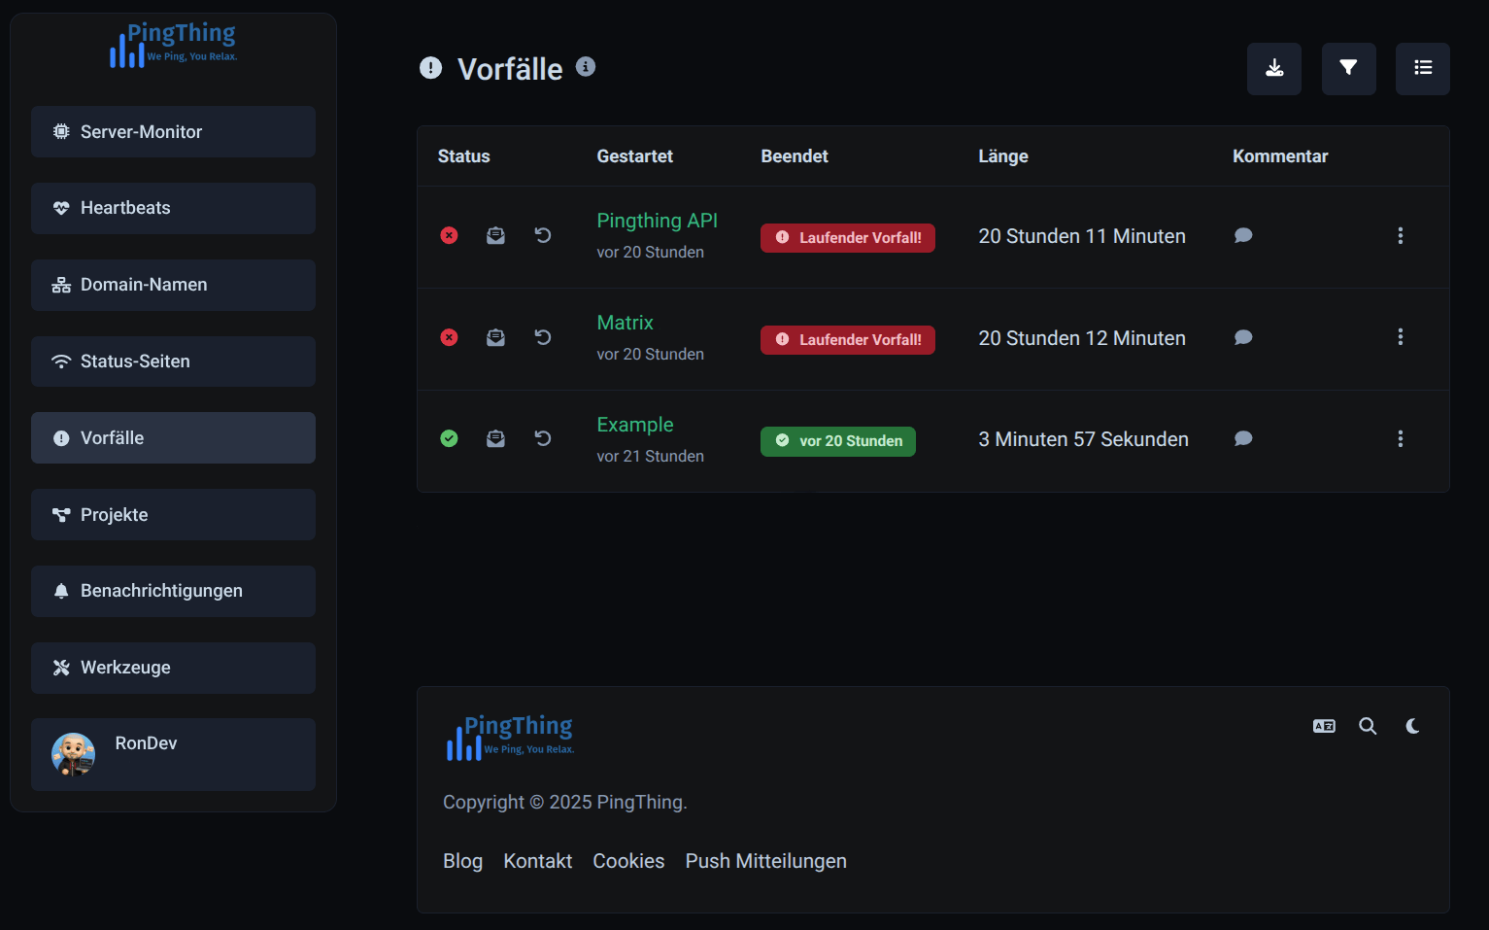Click the retry icon on the Pingthing API row
This screenshot has width=1489, height=930.
point(543,235)
